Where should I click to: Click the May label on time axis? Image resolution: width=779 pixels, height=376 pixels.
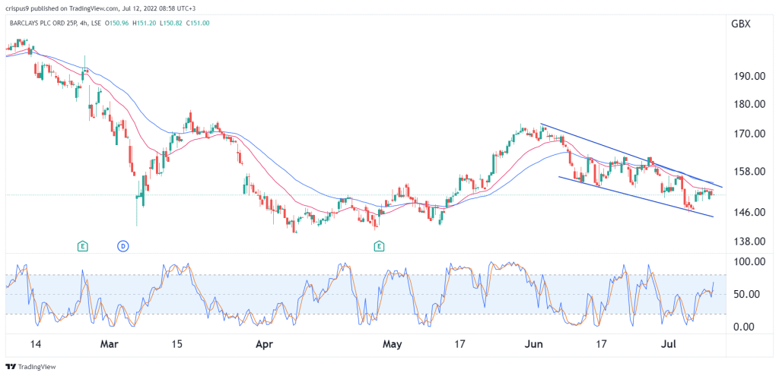tap(393, 344)
